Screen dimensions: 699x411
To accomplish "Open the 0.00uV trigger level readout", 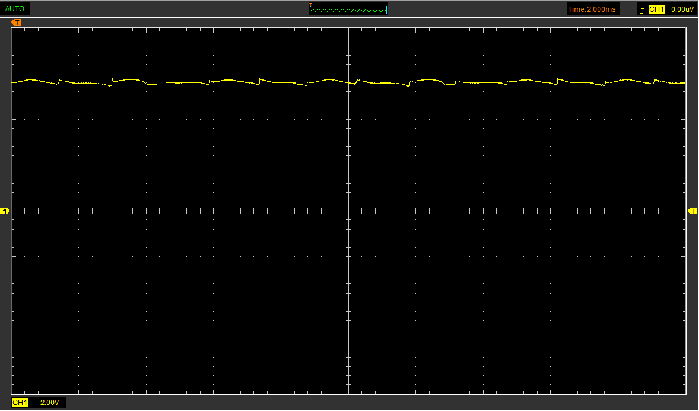I will pyautogui.click(x=682, y=9).
